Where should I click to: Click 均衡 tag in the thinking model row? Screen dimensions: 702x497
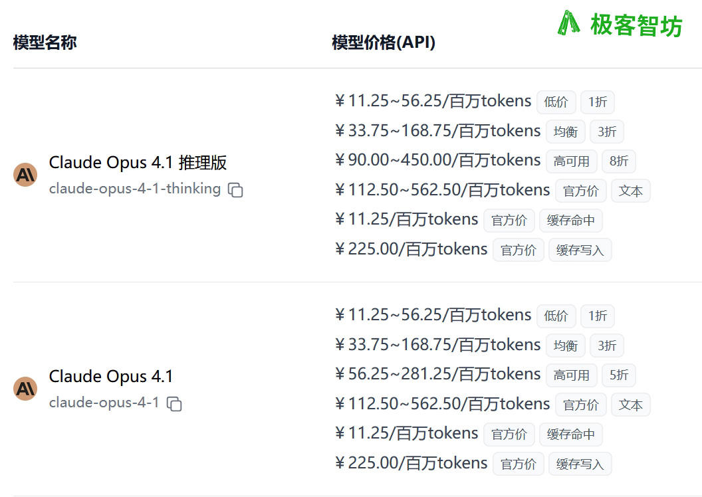[566, 132]
